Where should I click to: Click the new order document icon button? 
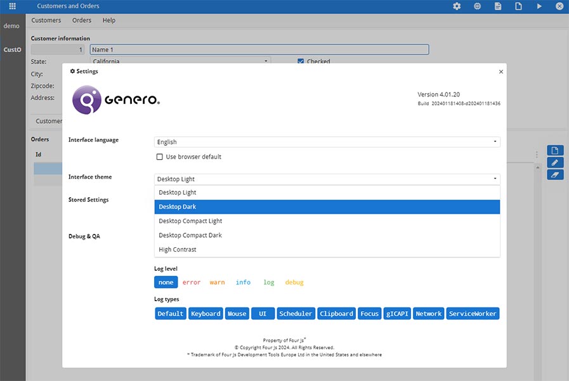pyautogui.click(x=555, y=150)
